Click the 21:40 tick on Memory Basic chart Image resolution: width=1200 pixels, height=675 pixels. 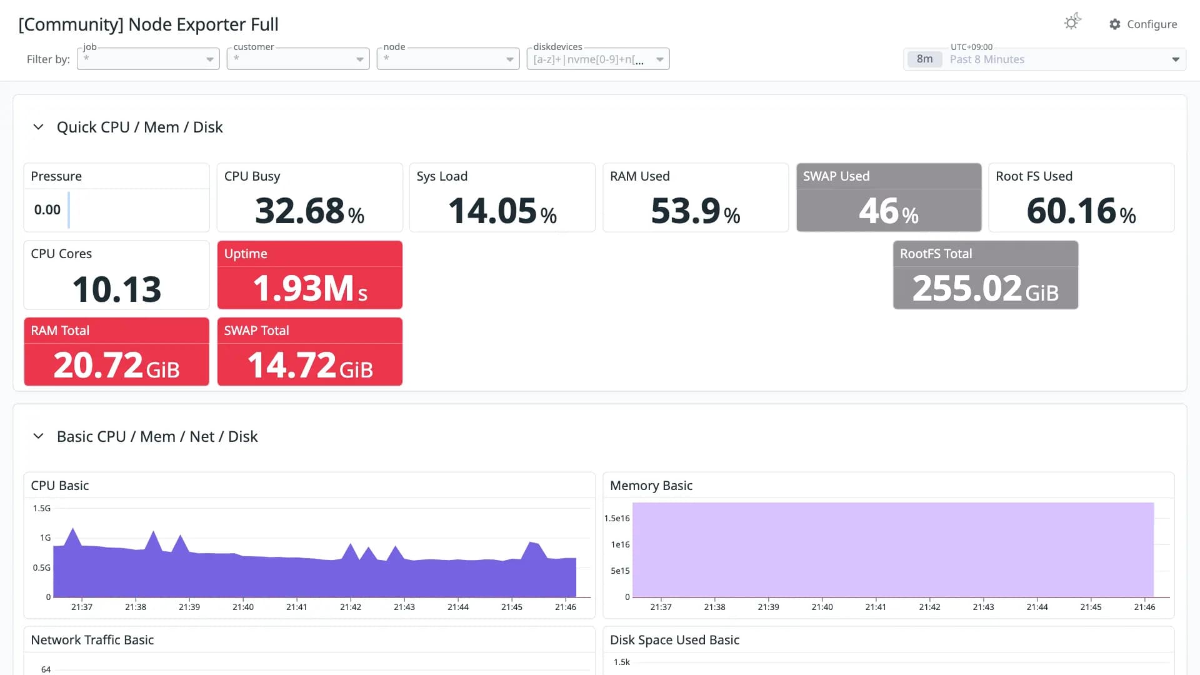pos(822,607)
